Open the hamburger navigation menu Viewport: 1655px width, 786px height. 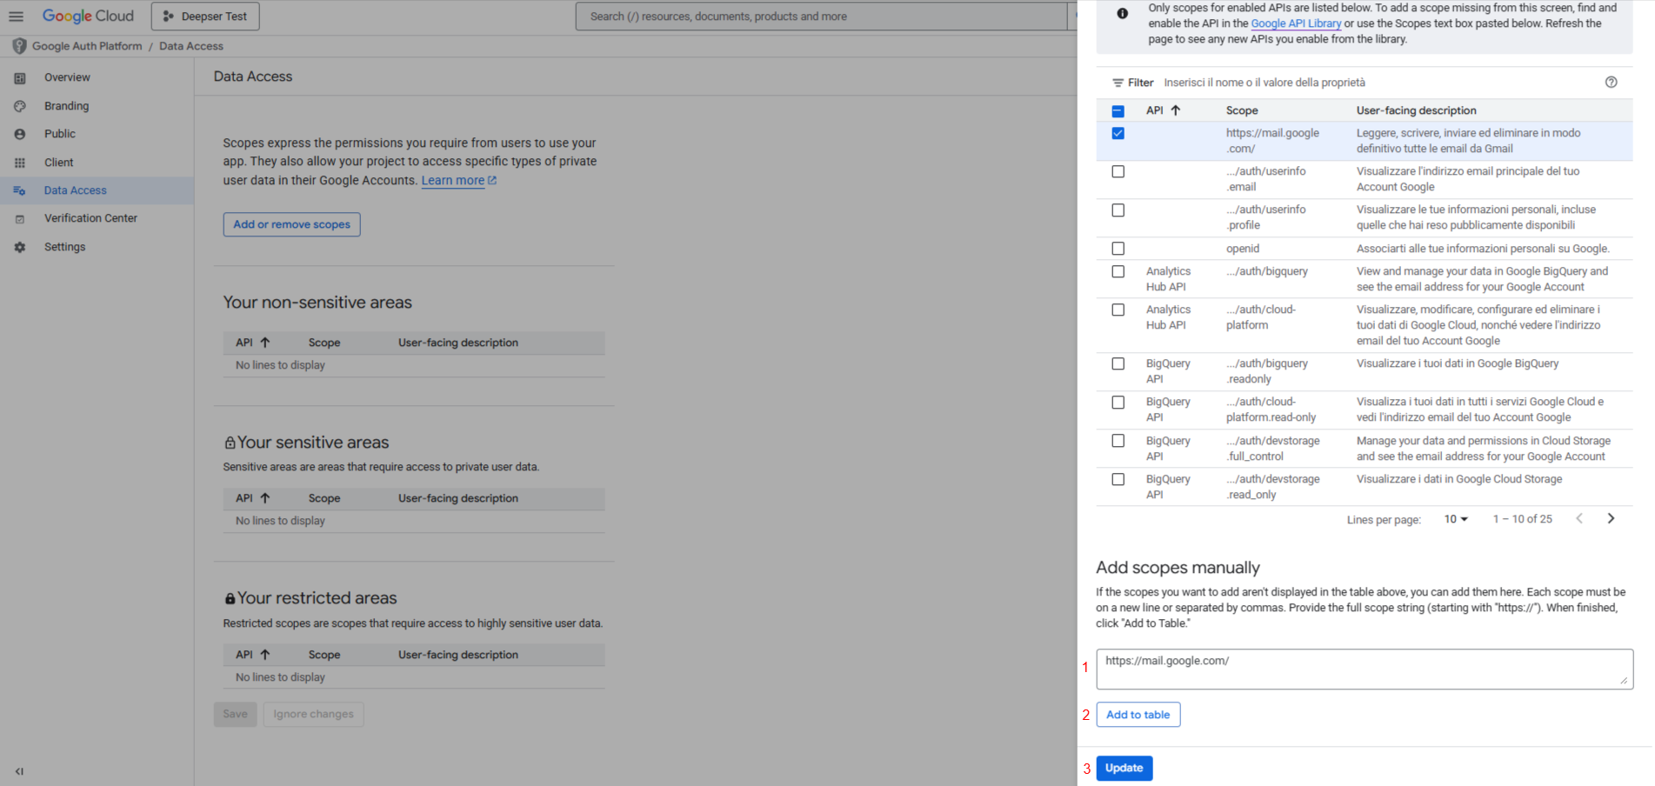point(16,16)
